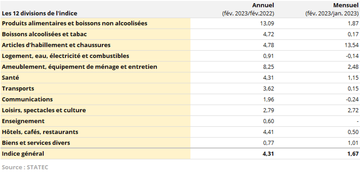This screenshot has height=172, width=360.
Task: Click 'Hôtels, cafés, restaurants' row label
Action: click(40, 132)
